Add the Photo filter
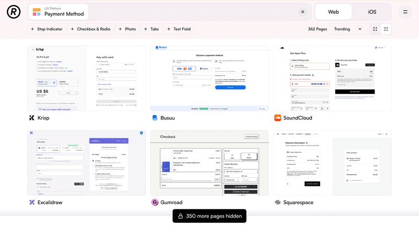 click(x=127, y=29)
